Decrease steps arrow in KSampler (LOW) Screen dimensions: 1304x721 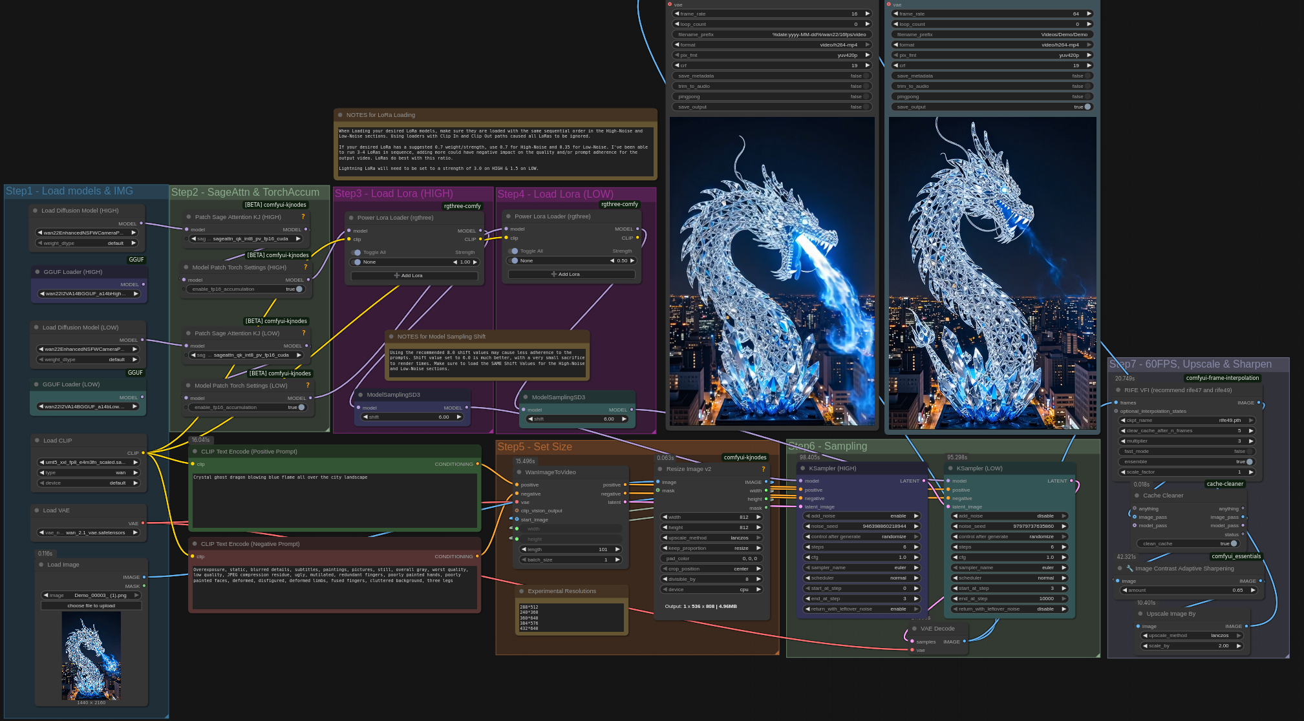955,547
